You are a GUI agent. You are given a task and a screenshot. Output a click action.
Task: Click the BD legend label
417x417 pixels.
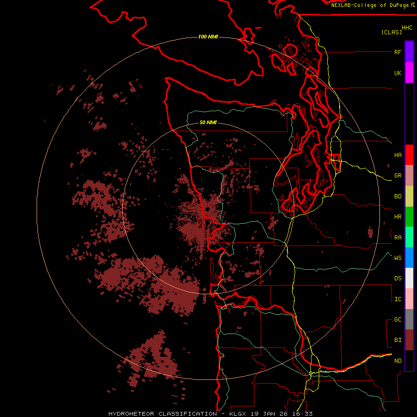(398, 196)
